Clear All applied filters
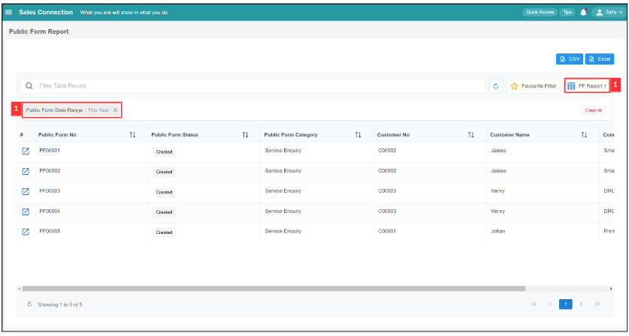The width and height of the screenshot is (629, 336). click(593, 110)
